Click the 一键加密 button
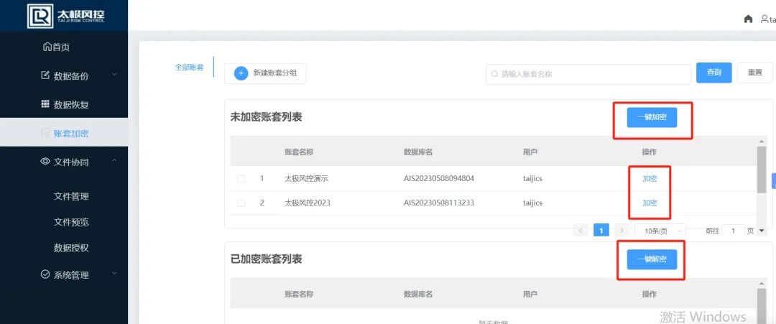776x324 pixels. [x=652, y=118]
